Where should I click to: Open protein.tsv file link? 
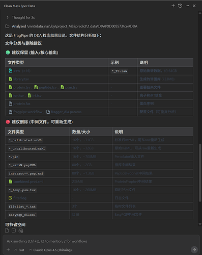point(22,87)
